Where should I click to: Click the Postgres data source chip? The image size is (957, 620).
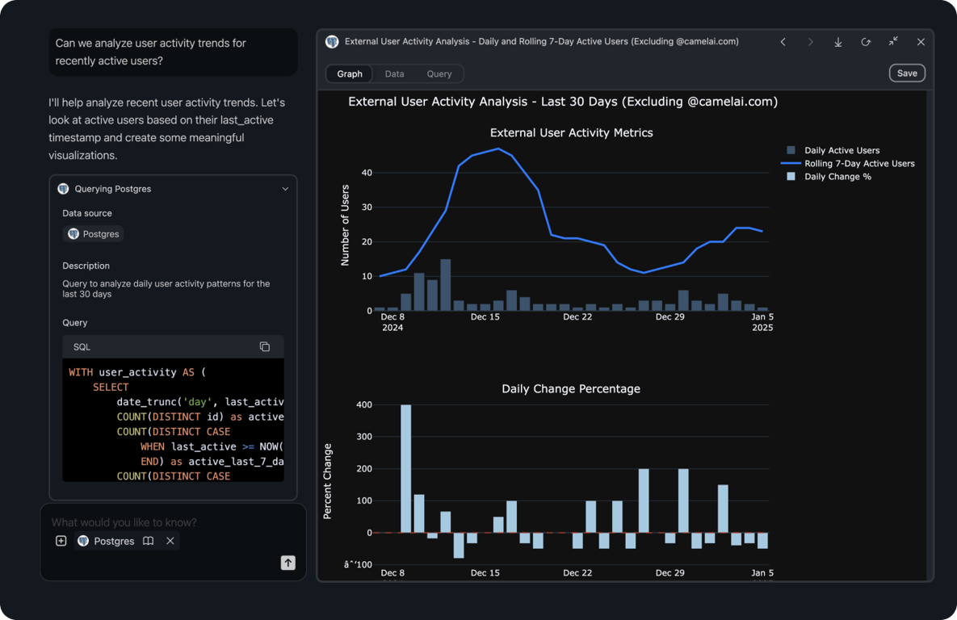pyautogui.click(x=94, y=234)
